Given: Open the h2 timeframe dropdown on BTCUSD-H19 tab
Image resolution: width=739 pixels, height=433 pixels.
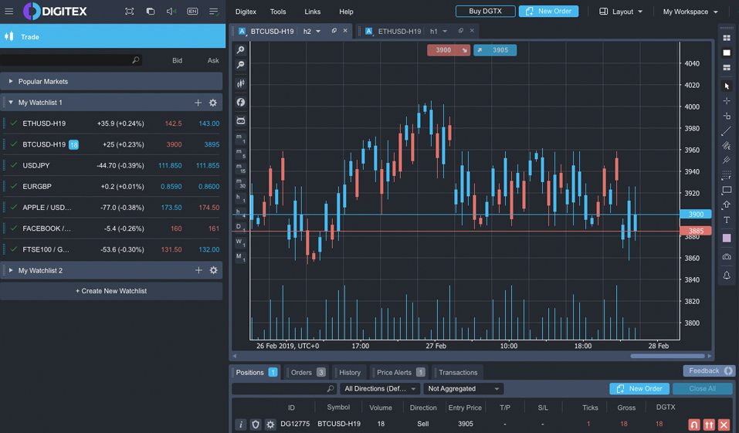Looking at the screenshot, I should (x=312, y=31).
